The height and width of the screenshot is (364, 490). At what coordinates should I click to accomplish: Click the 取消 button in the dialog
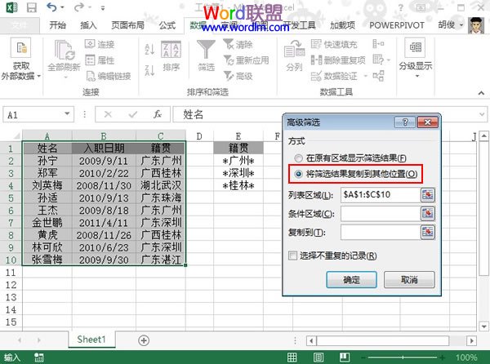click(x=409, y=279)
